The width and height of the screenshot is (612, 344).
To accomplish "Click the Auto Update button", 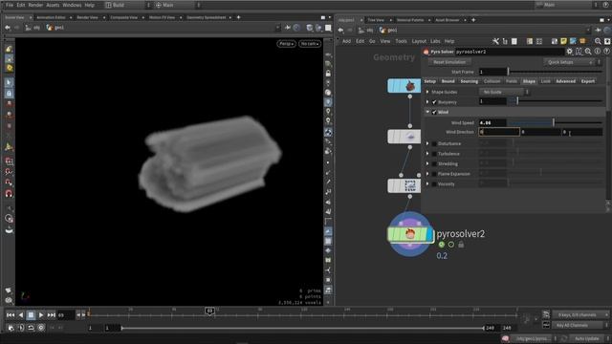I will click(586, 338).
